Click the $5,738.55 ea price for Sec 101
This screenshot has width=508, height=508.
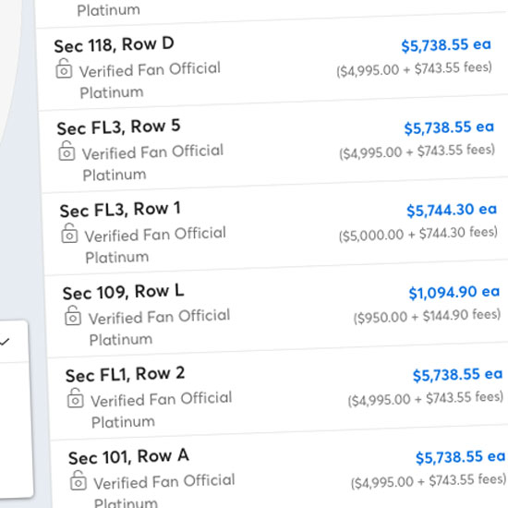pos(460,457)
